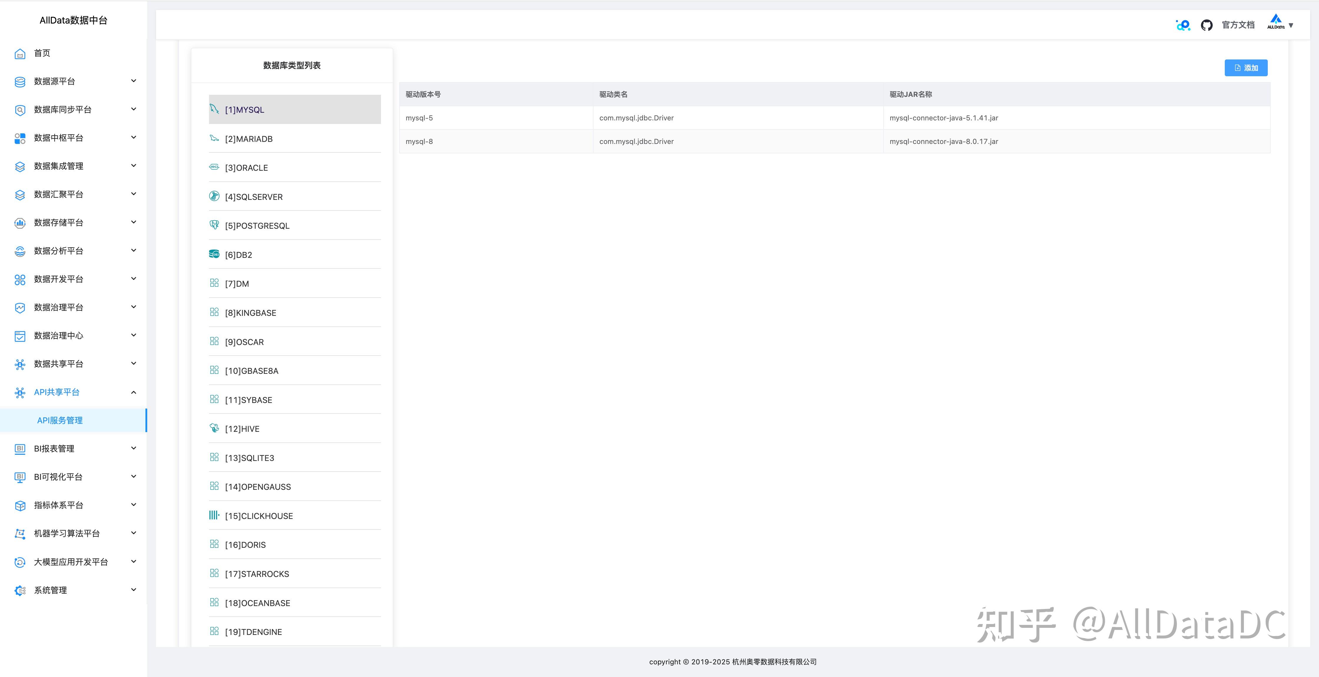
Task: Open the AllData user dropdown arrow
Action: (1291, 26)
